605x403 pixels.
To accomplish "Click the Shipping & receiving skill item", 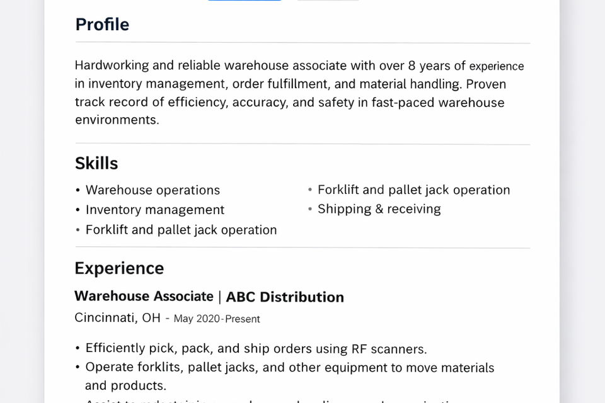I will [x=379, y=209].
